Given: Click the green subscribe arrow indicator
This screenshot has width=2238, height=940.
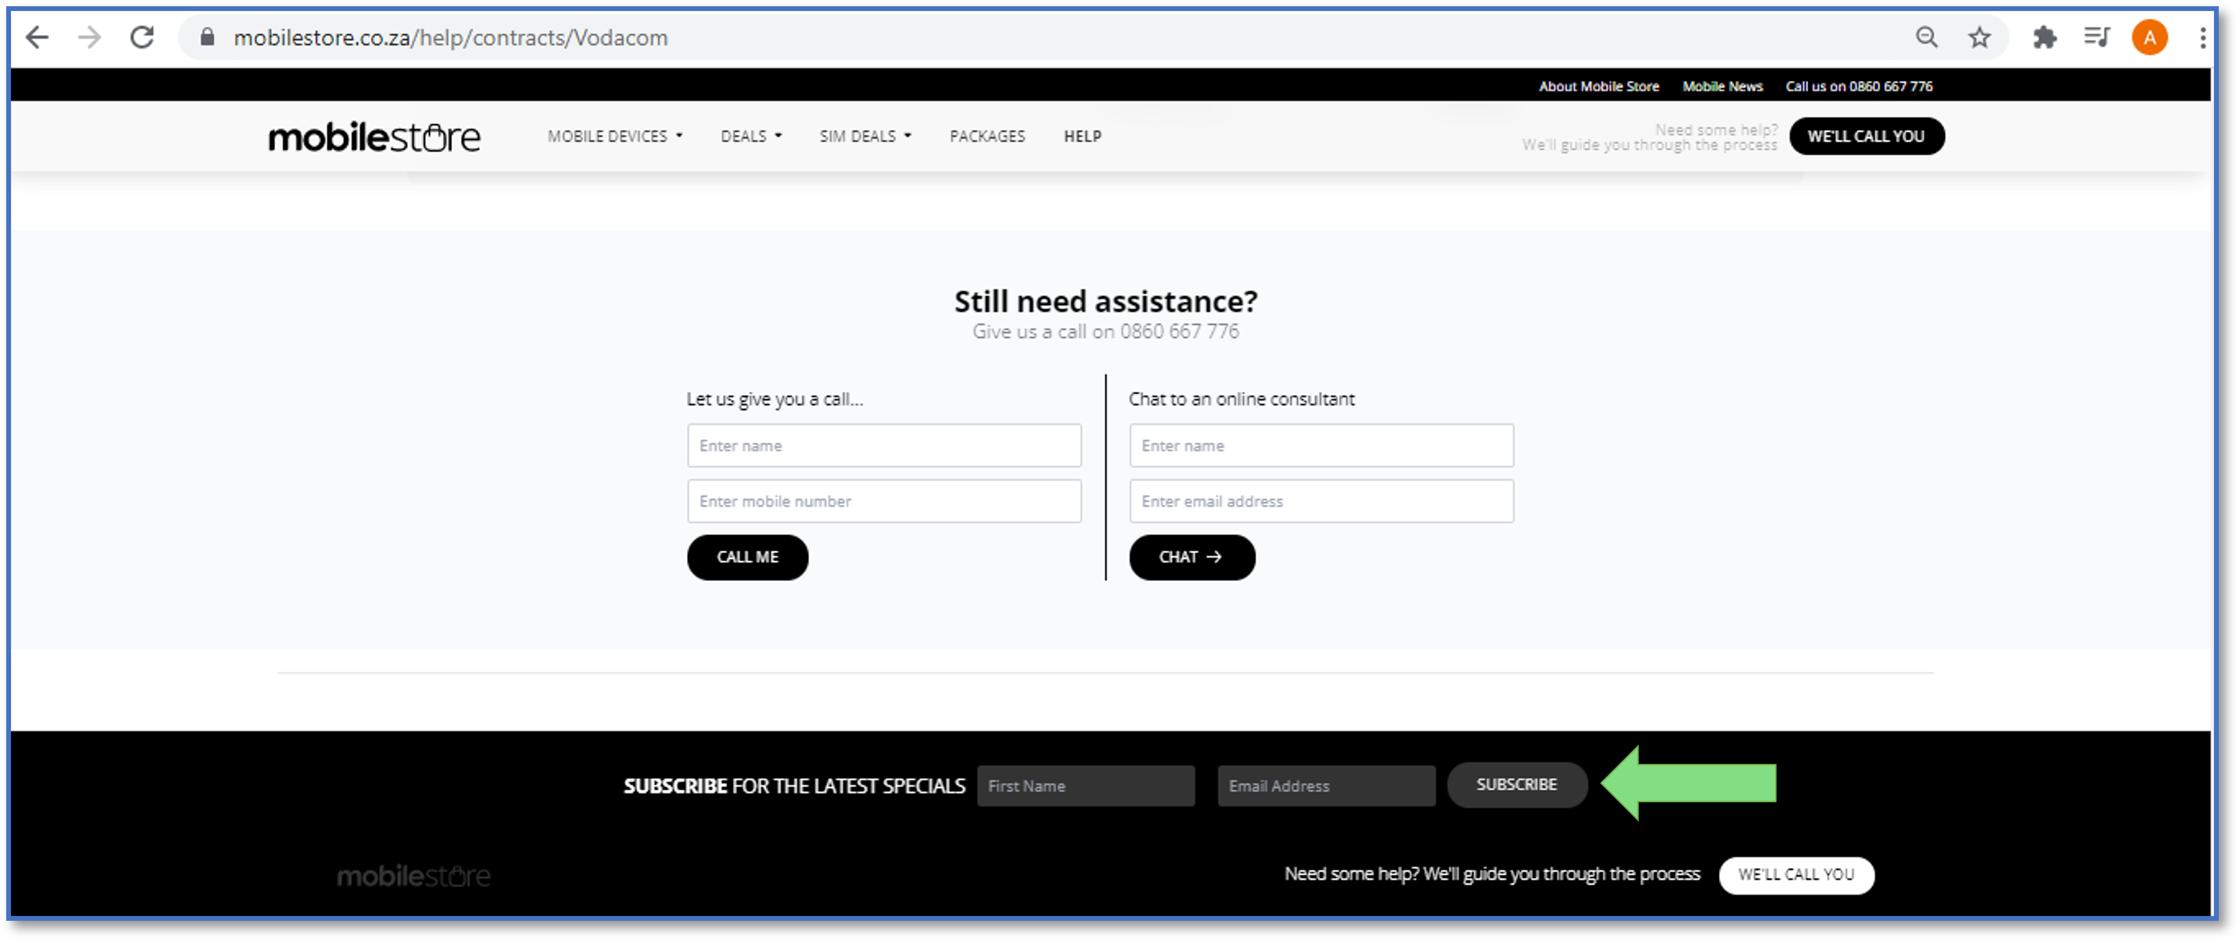Looking at the screenshot, I should (1692, 784).
